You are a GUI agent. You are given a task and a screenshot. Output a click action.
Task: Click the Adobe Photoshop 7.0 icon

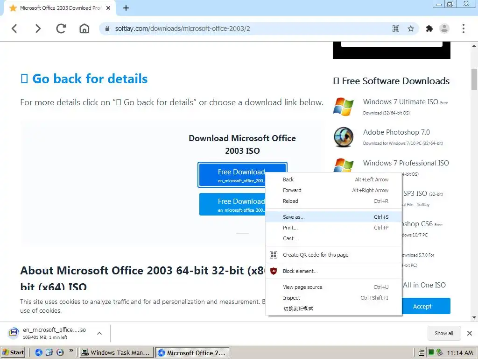coord(344,137)
